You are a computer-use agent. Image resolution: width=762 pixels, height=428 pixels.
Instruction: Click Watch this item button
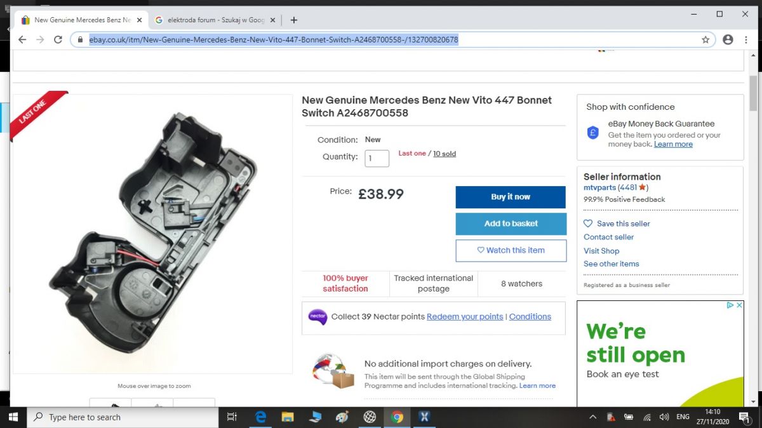(x=511, y=250)
